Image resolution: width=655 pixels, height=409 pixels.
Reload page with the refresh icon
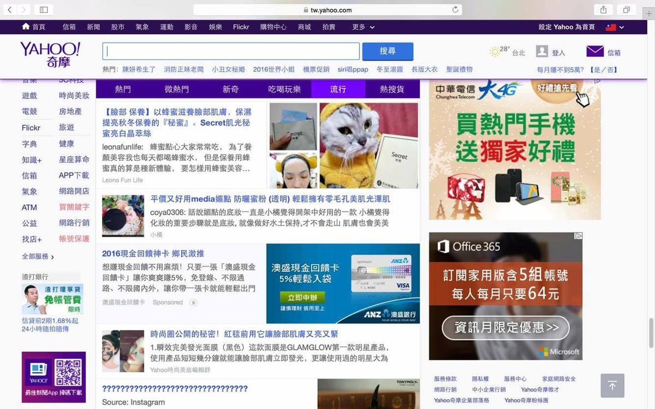tap(455, 10)
